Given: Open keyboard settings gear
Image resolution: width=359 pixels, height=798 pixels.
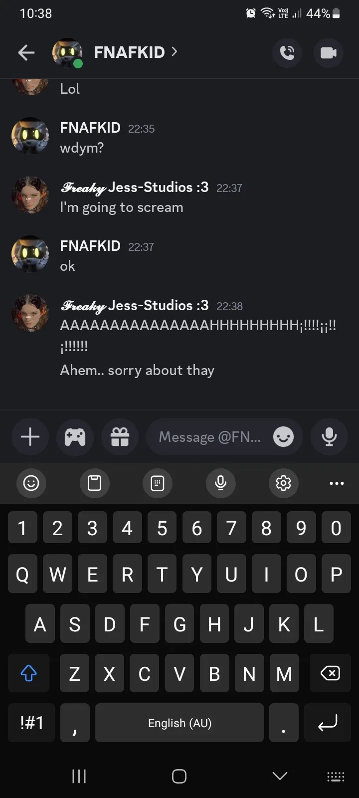Looking at the screenshot, I should coord(283,483).
